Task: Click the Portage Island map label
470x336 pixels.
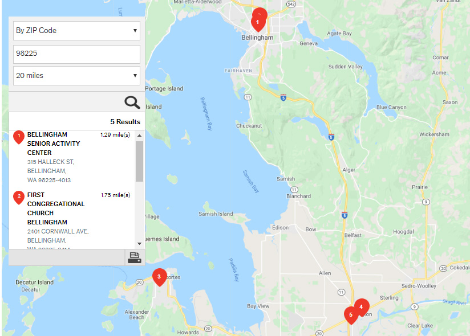Action: point(164,89)
